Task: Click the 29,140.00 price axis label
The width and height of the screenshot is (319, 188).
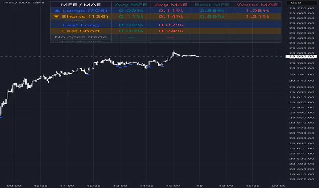Action: pos(302,81)
